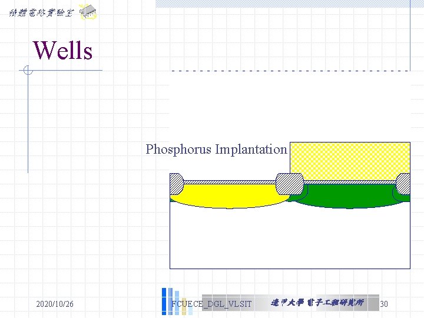The width and height of the screenshot is (424, 318).
Task: Click the blue striped bars footer graphic
Action: (177, 302)
